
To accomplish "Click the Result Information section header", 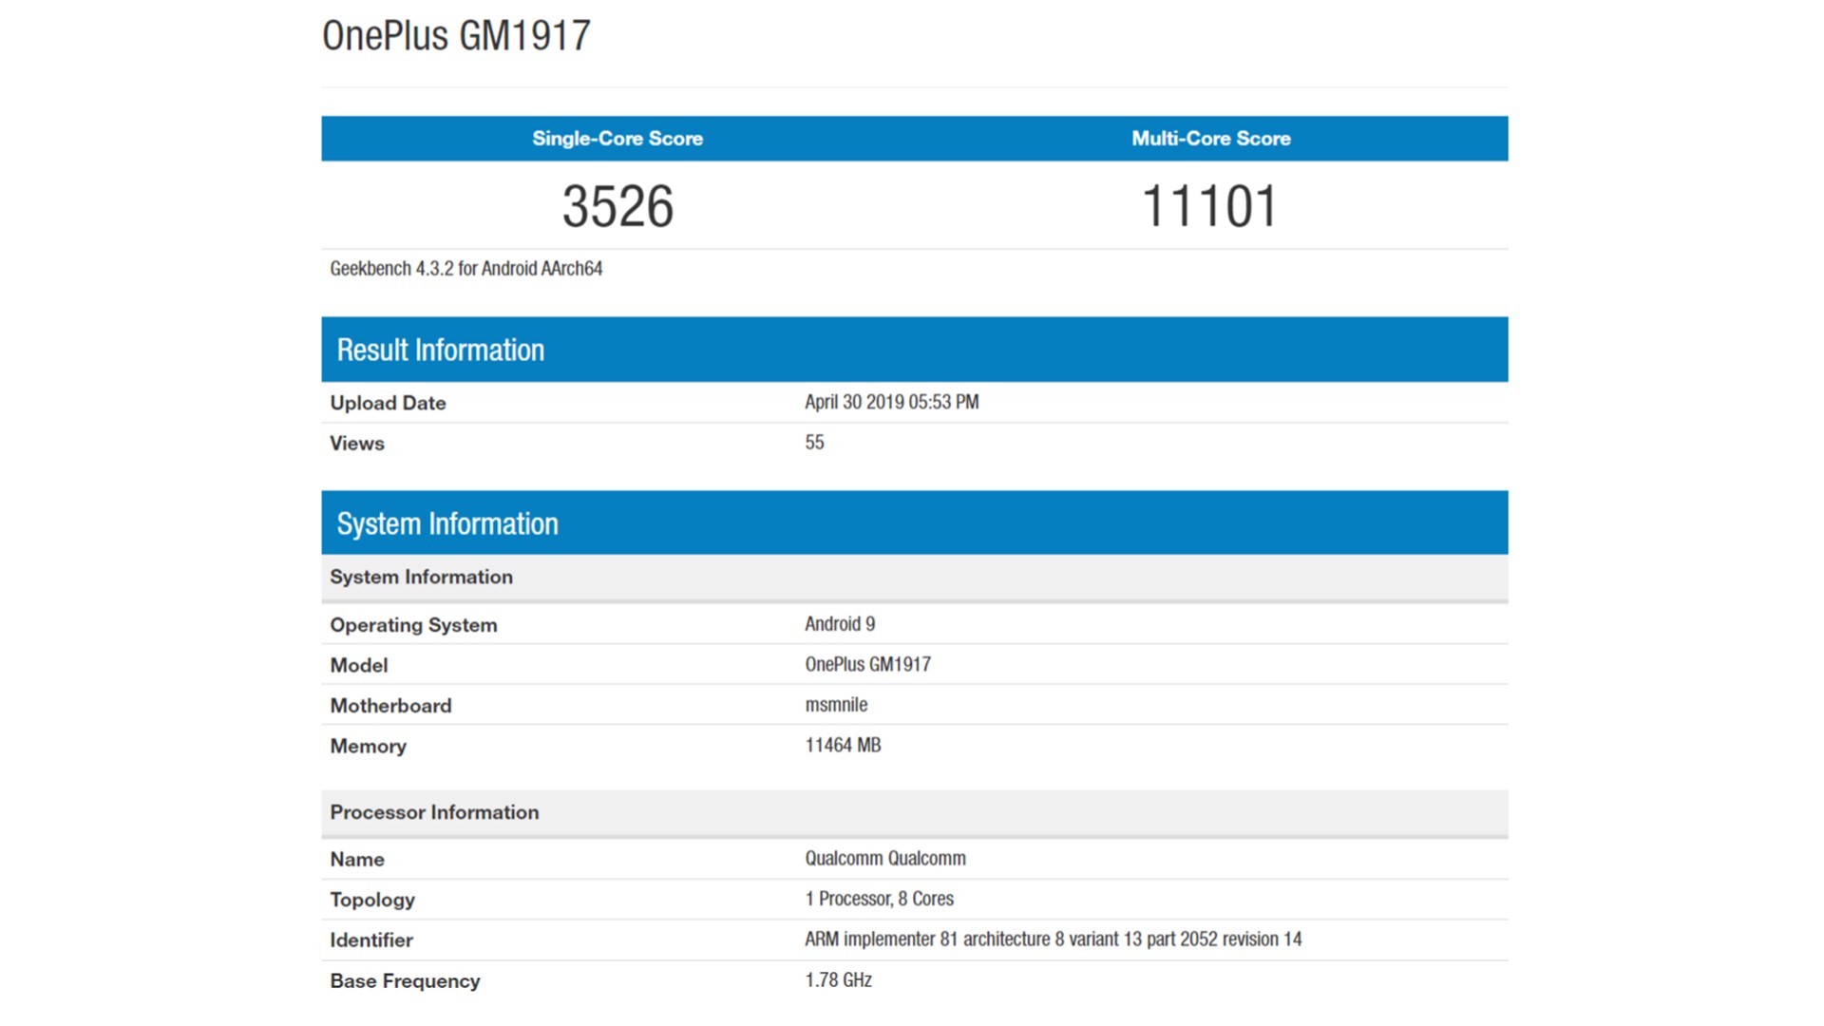I will (440, 349).
